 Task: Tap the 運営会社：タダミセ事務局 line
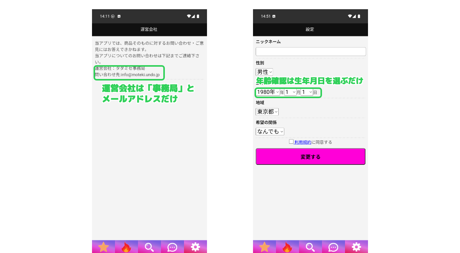(120, 68)
